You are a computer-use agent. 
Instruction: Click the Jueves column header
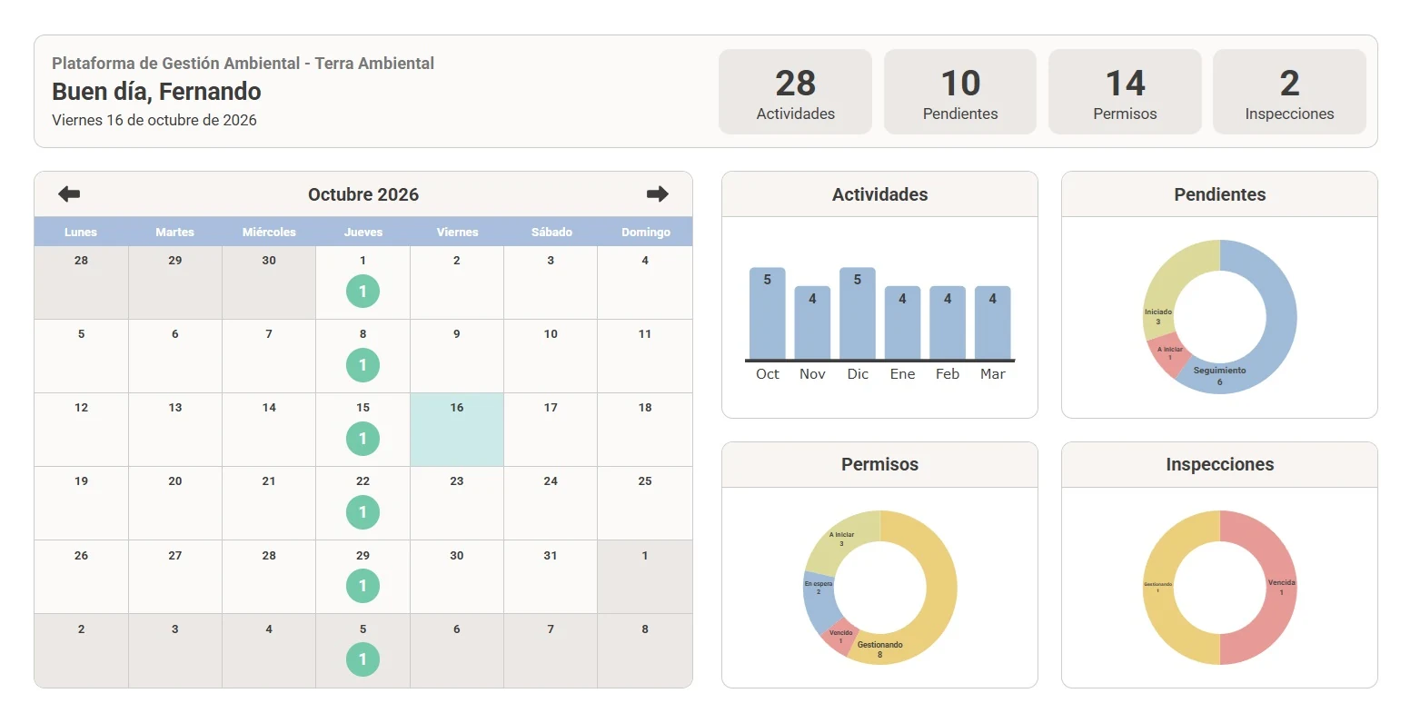[363, 232]
